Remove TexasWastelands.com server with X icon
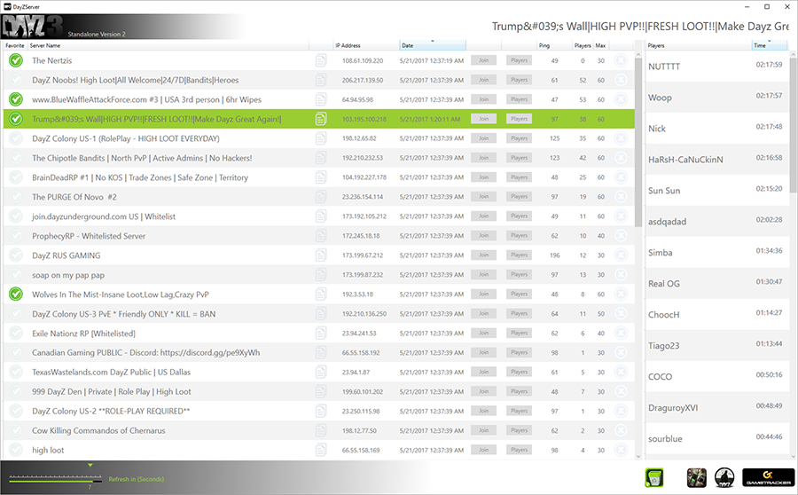Image resolution: width=798 pixels, height=495 pixels. (621, 373)
